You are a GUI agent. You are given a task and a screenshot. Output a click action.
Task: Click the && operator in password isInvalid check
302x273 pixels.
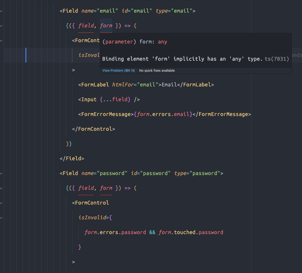tap(152, 232)
